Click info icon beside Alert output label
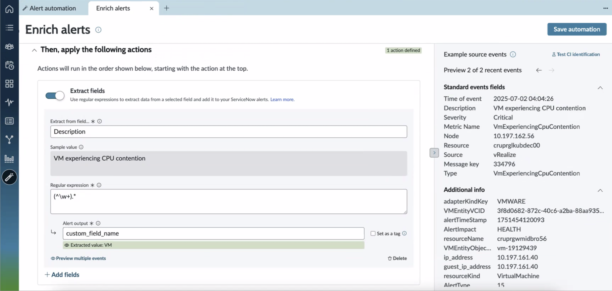 click(98, 223)
